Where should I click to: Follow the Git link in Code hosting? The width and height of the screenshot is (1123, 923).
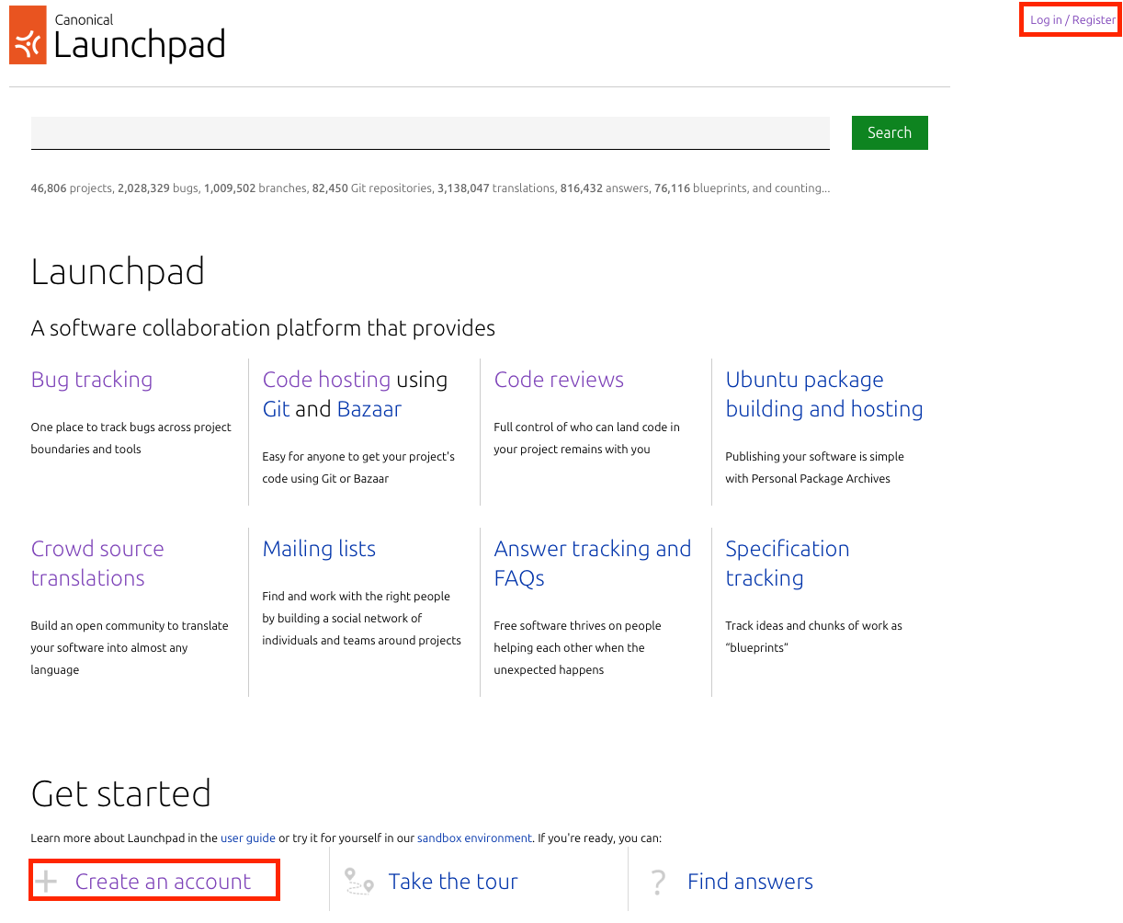click(x=276, y=409)
